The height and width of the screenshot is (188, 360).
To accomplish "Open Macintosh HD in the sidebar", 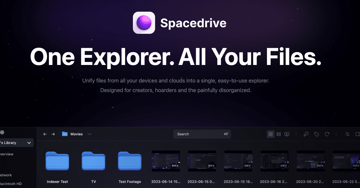I will [11, 184].
